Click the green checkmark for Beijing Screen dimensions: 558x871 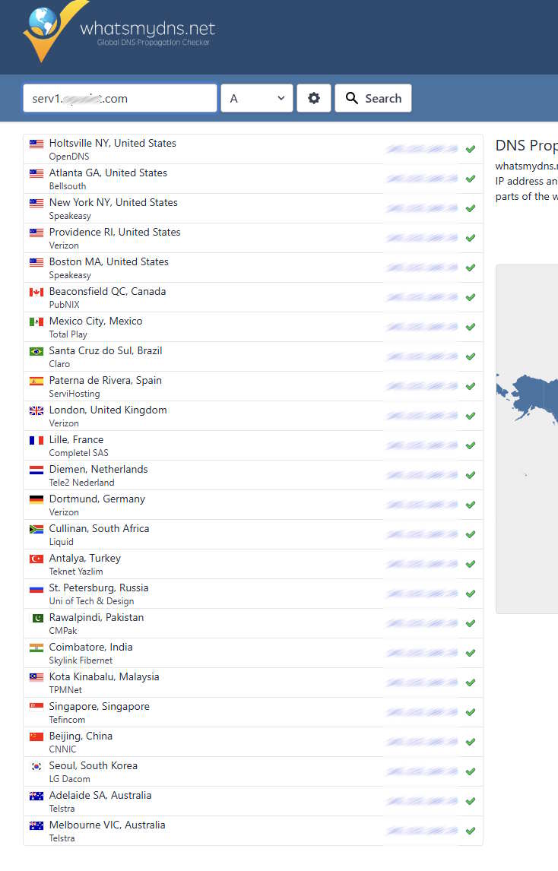click(x=471, y=742)
